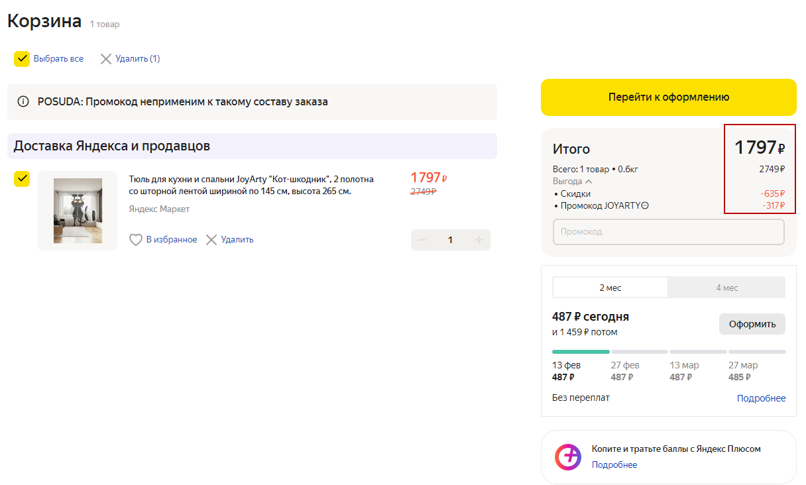Increase quantity with the plus button
Screen dimensions: 806x485
pos(479,240)
